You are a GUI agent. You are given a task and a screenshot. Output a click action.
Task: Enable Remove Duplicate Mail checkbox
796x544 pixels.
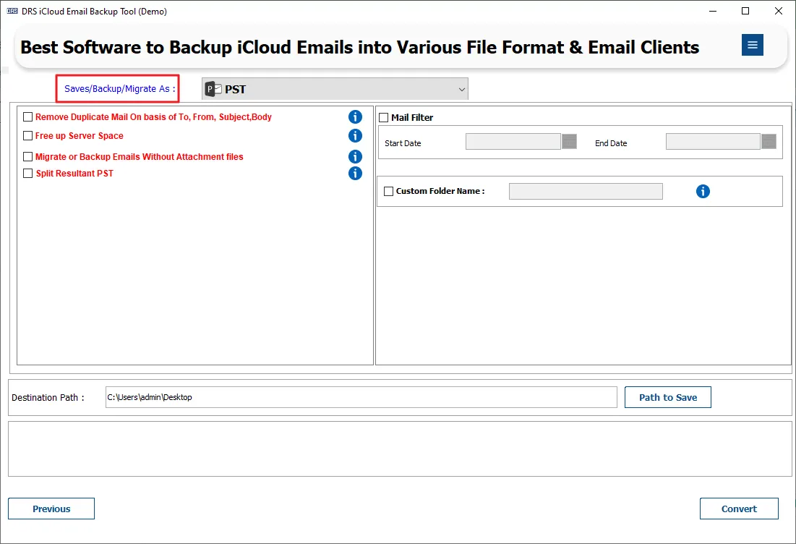28,116
